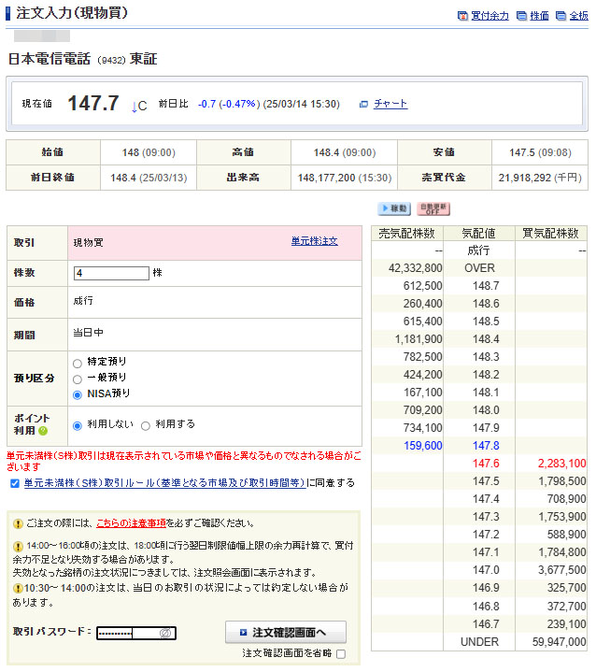Click the 株数 quantity input field
Image resolution: width=596 pixels, height=672 pixels.
click(111, 273)
